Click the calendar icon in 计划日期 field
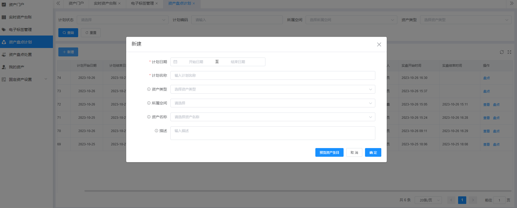This screenshot has height=208, width=517. click(x=175, y=62)
